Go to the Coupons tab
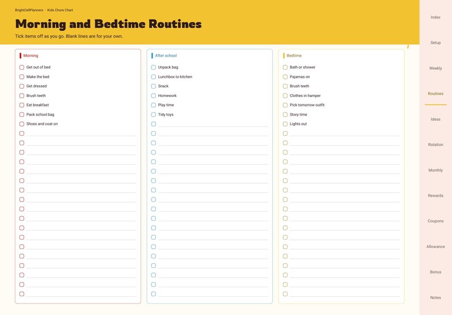This screenshot has height=315, width=452. click(435, 221)
